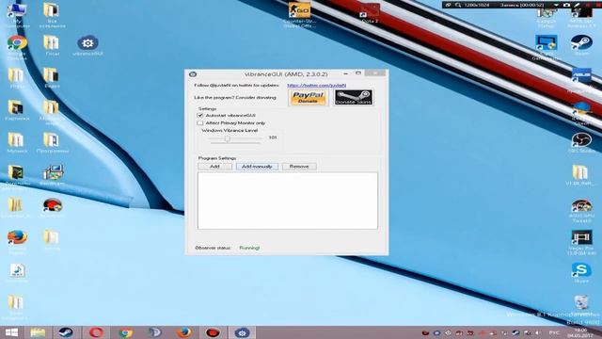Select the Музыка desktop folder
The image size is (602, 339).
[17, 143]
